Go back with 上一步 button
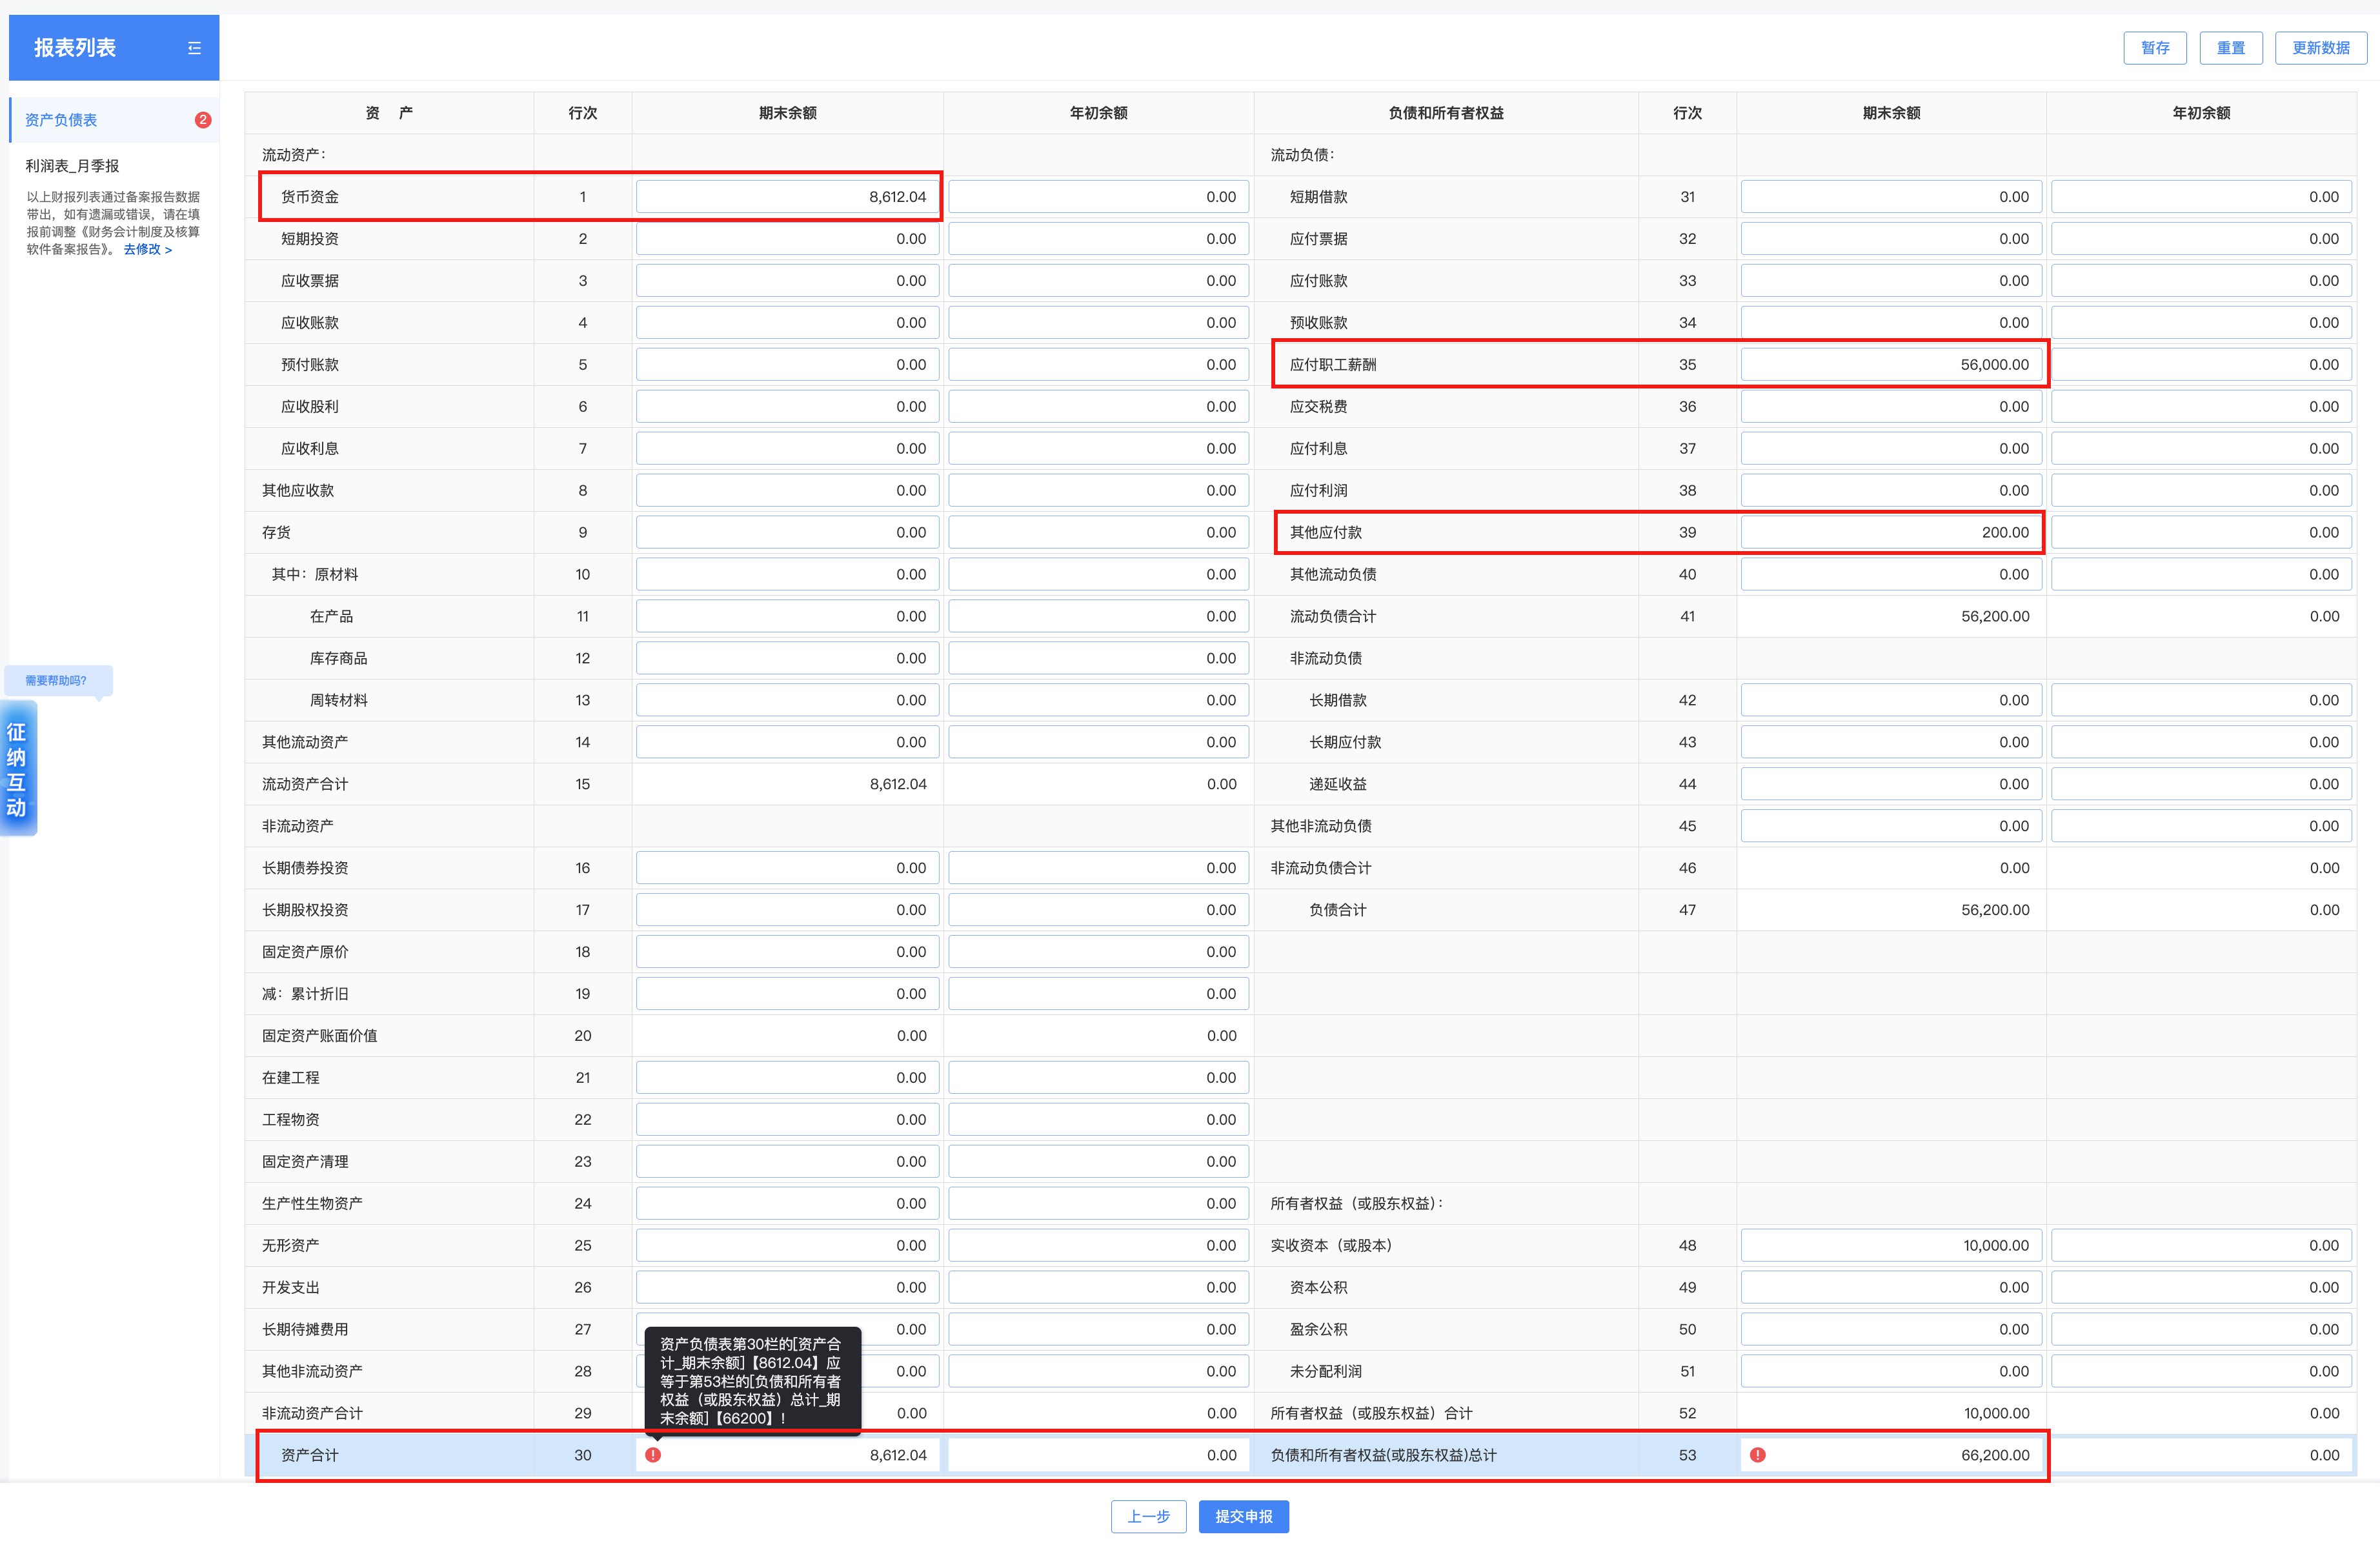2380x1541 pixels. pyautogui.click(x=1148, y=1516)
